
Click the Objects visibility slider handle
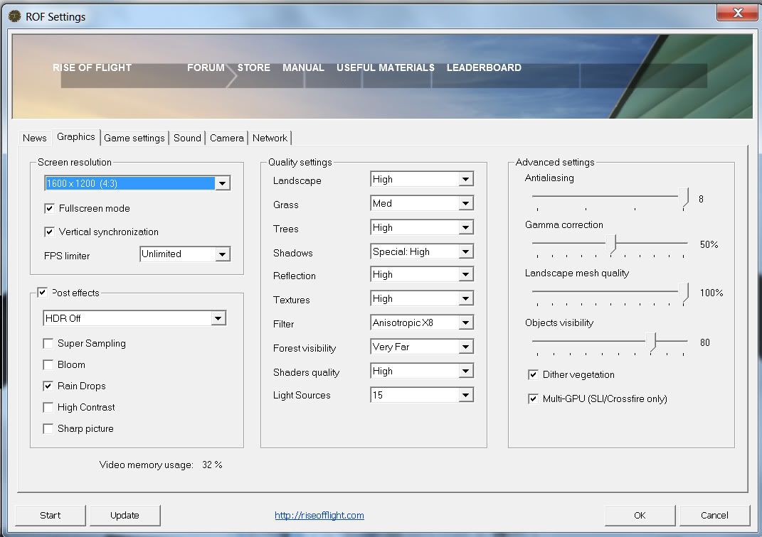pos(652,342)
